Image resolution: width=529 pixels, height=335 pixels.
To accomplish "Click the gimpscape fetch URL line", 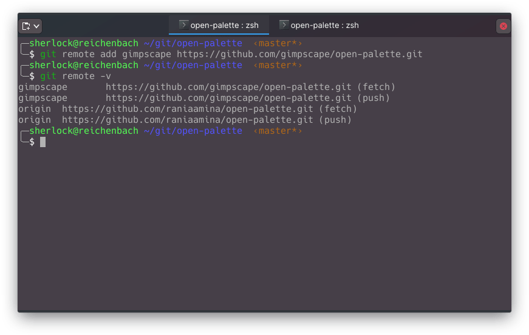I will pos(206,87).
